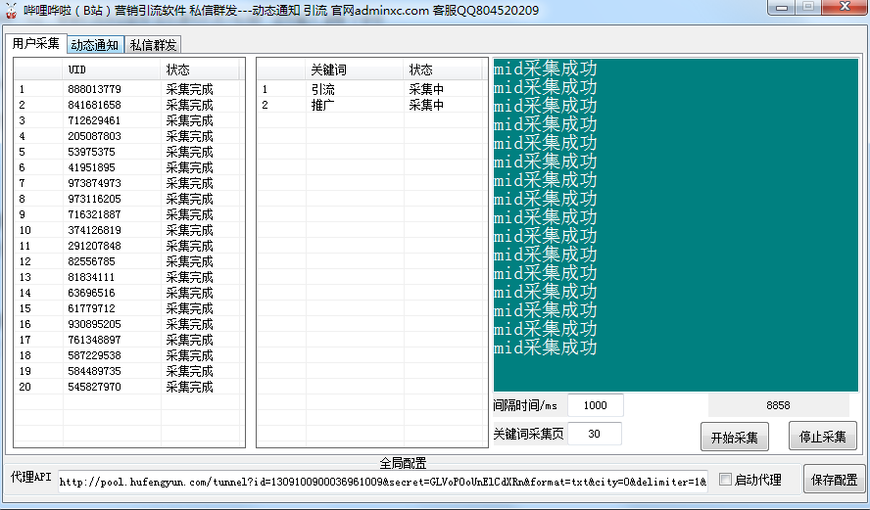The image size is (870, 510).
Task: Click 开始采集 button
Action: point(734,437)
